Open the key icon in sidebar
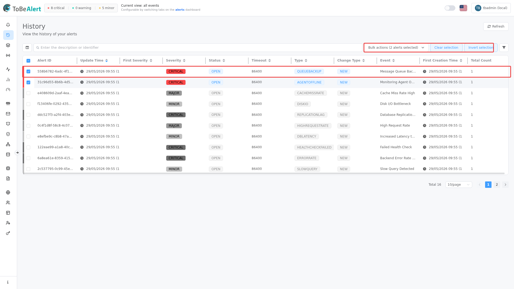The height and width of the screenshot is (289, 514). pos(8,233)
